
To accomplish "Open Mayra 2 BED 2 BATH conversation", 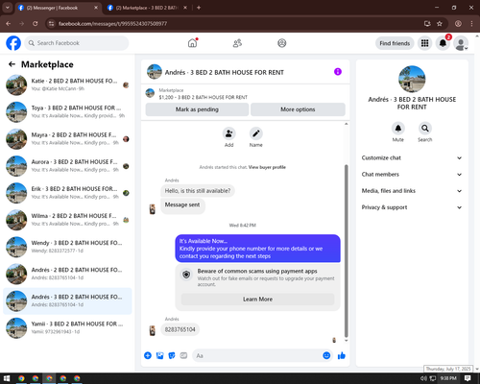I will point(67,138).
